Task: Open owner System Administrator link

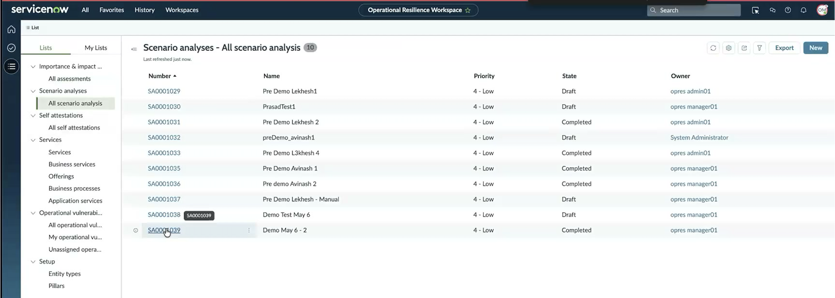Action: 699,138
